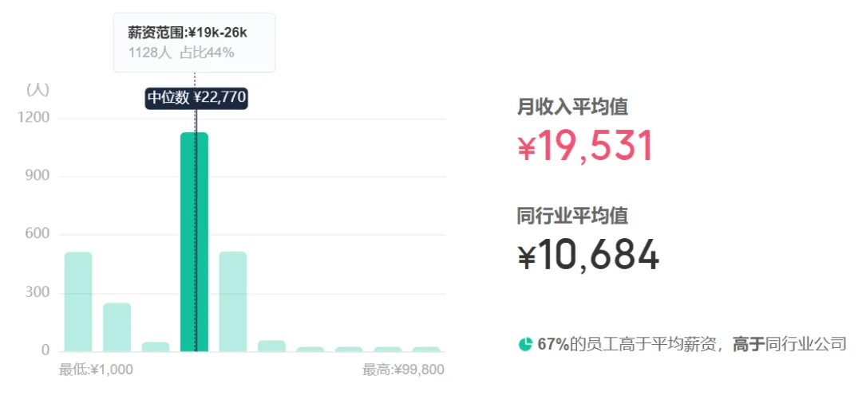Click the 最高:¥99,800 axis label
This screenshot has width=862, height=399.
(x=403, y=370)
